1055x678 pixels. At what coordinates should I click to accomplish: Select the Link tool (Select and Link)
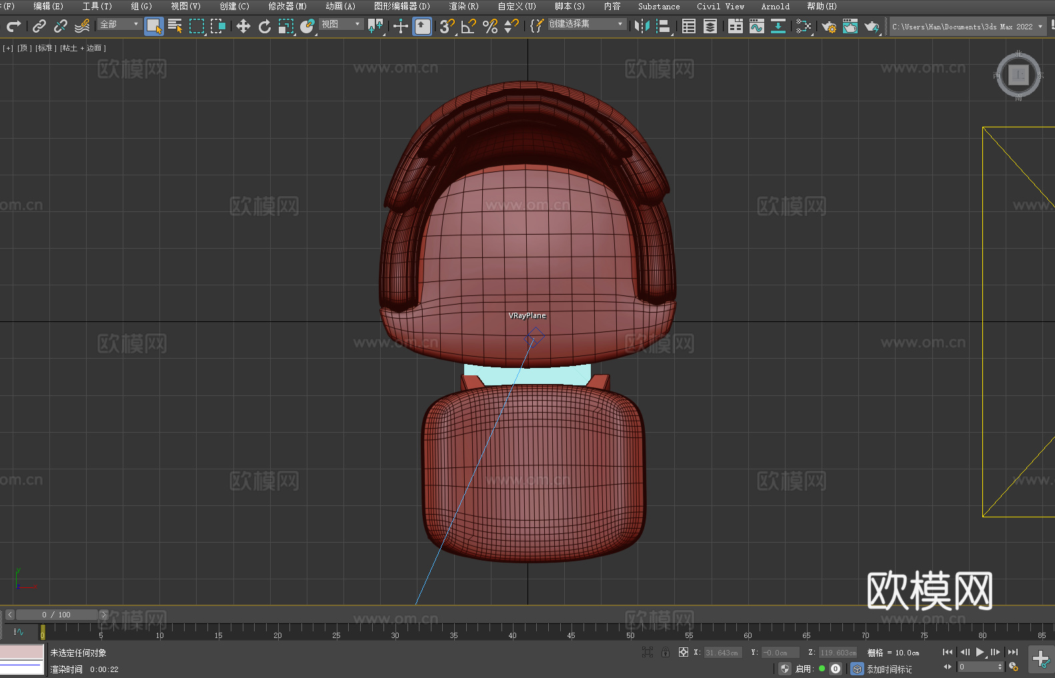click(x=39, y=26)
